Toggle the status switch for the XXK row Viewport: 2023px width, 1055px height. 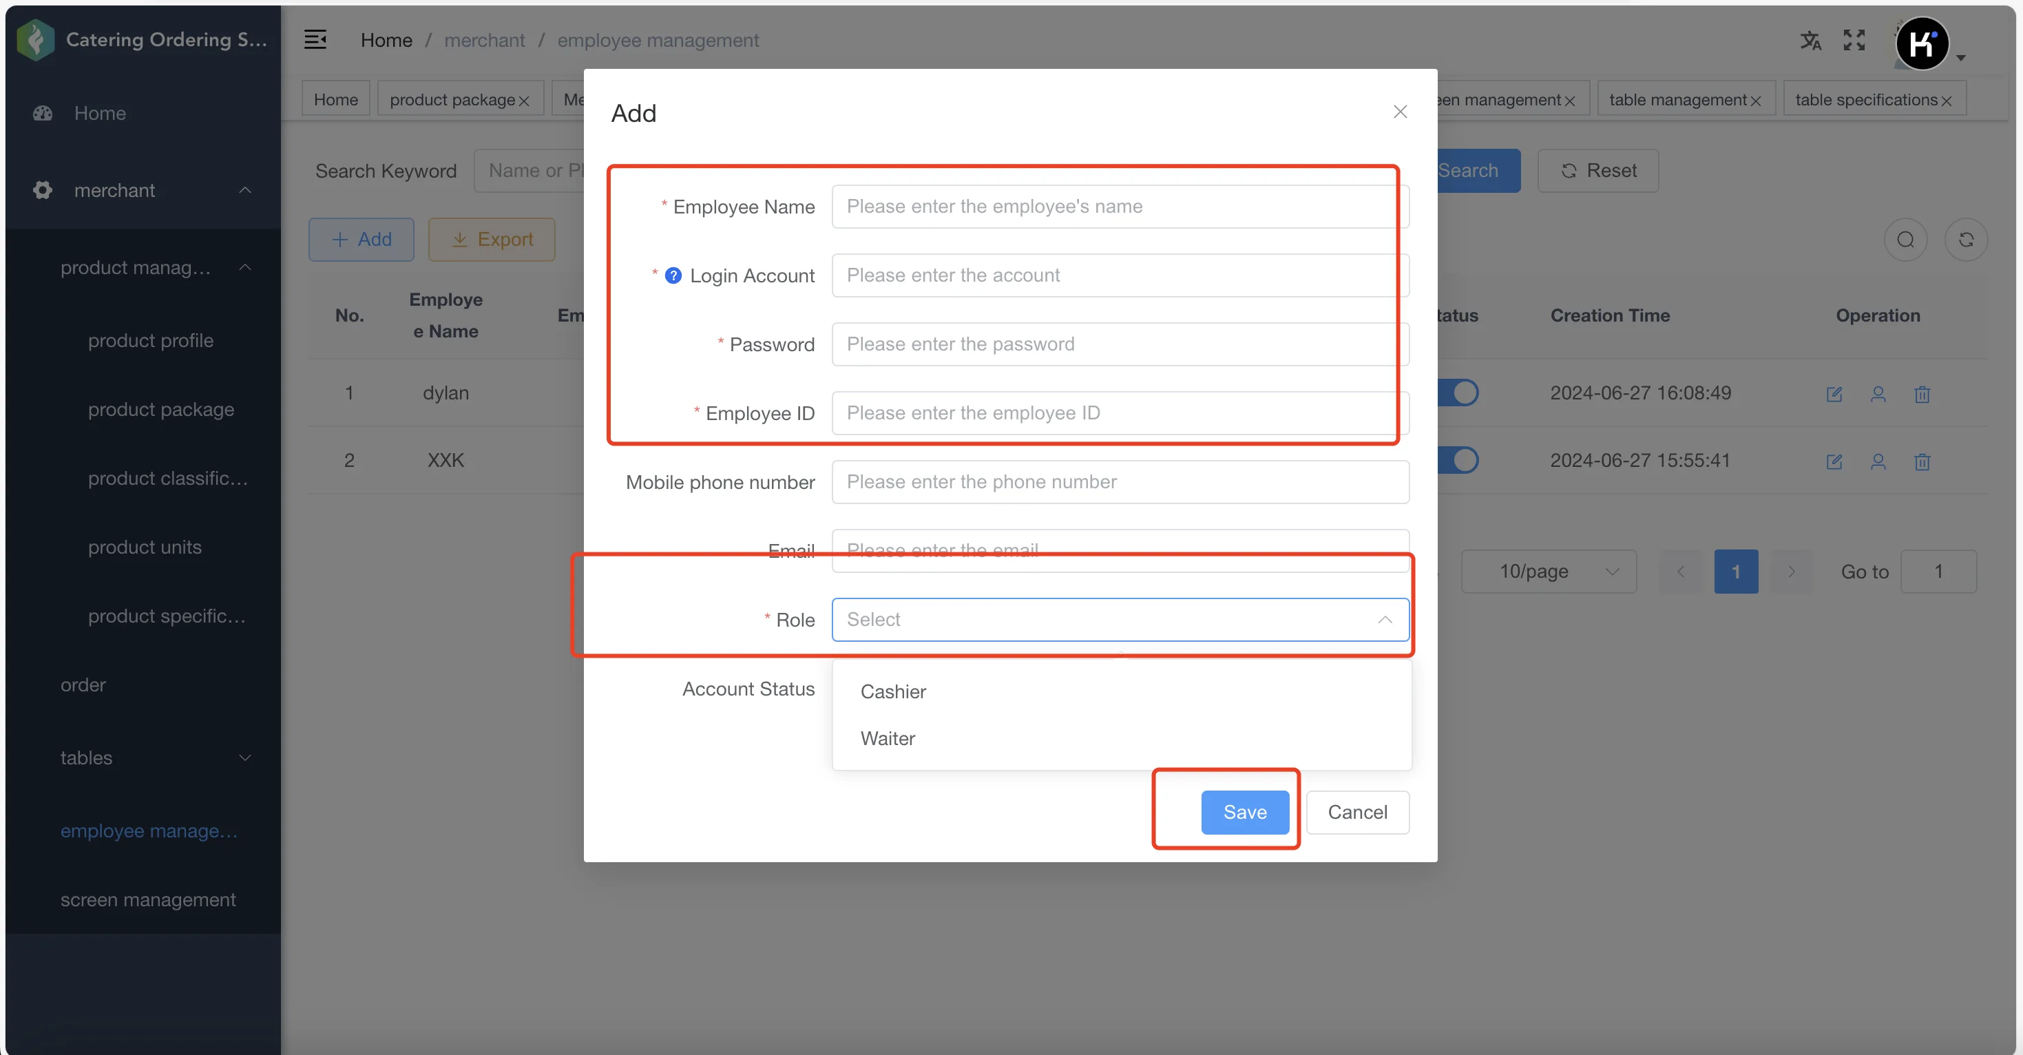[1458, 460]
